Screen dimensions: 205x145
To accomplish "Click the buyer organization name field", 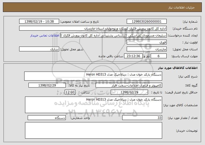I will point(93,28).
